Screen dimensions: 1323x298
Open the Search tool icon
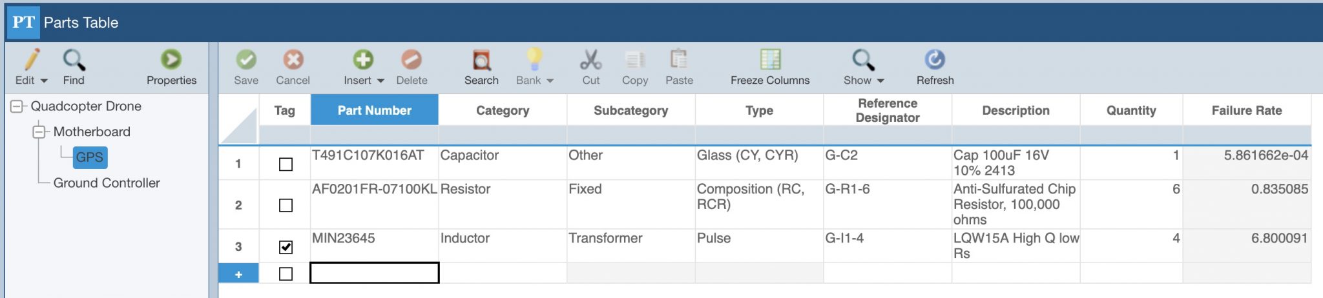pyautogui.click(x=481, y=59)
